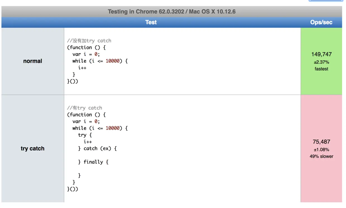Click the 'try {' code line
346x208 pixels.
click(85, 135)
